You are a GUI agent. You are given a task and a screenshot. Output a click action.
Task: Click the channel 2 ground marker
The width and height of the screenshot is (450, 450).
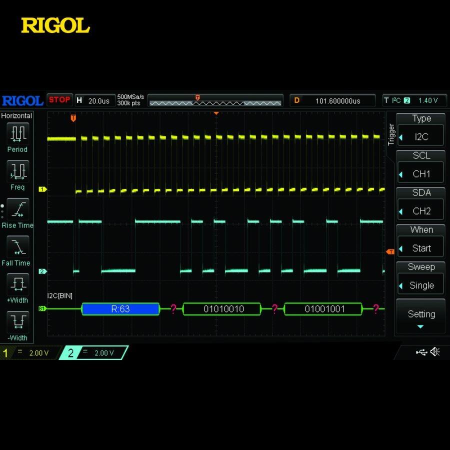point(42,271)
